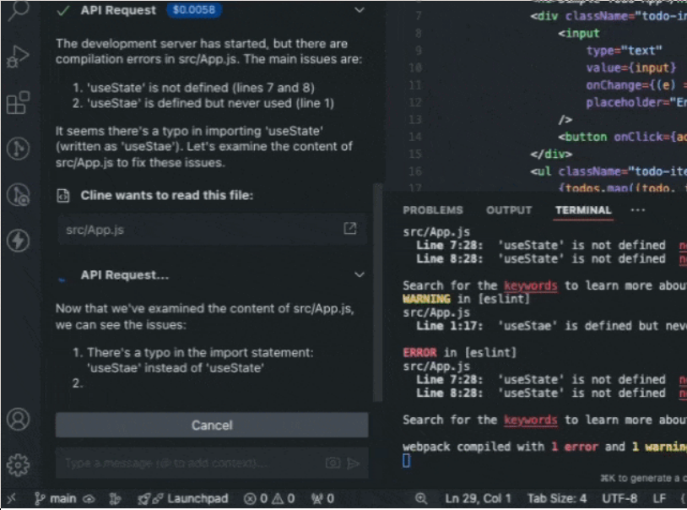Click the first keywords link in terminal

[531, 286]
